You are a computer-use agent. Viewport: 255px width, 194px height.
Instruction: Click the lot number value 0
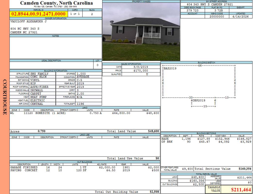click(x=98, y=65)
